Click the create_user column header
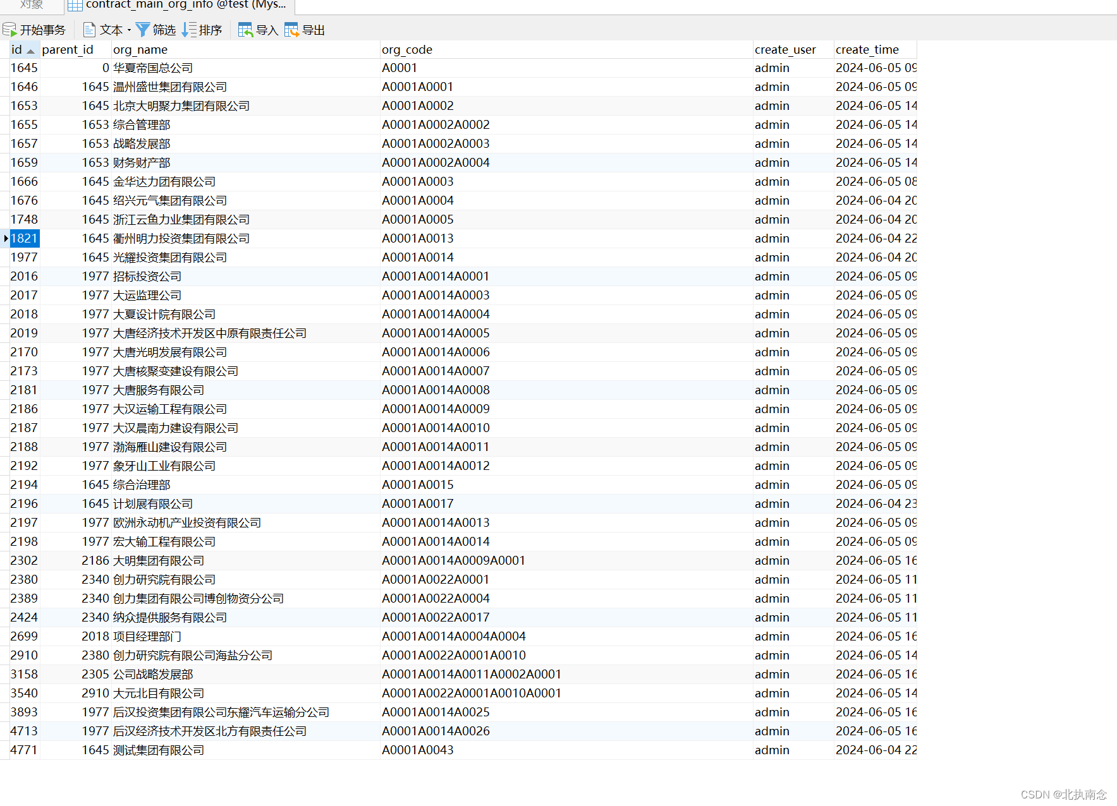The image size is (1117, 806). pyautogui.click(x=793, y=50)
